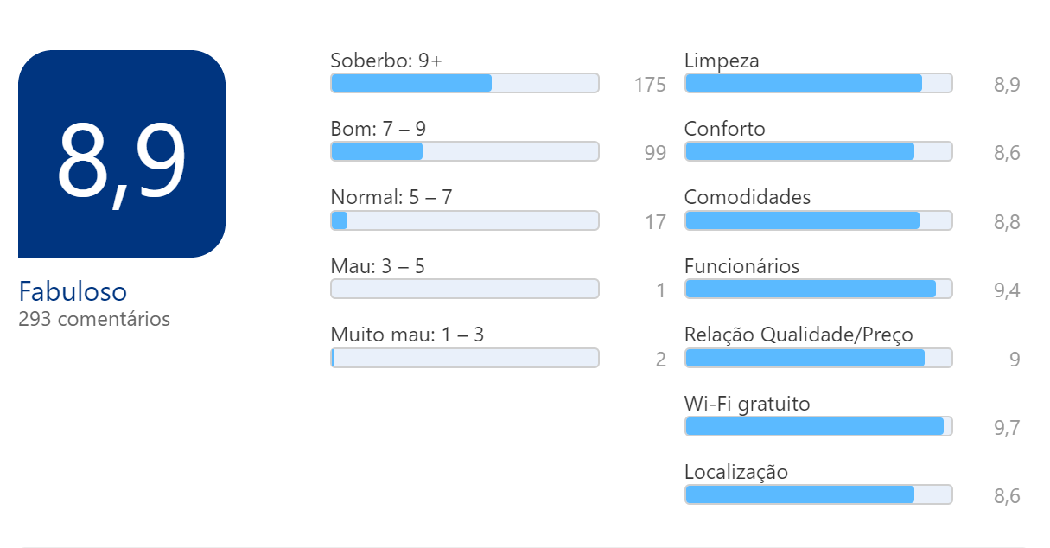Select the Normal: 5 – 7 label
The image size is (1050, 548).
pyautogui.click(x=391, y=197)
